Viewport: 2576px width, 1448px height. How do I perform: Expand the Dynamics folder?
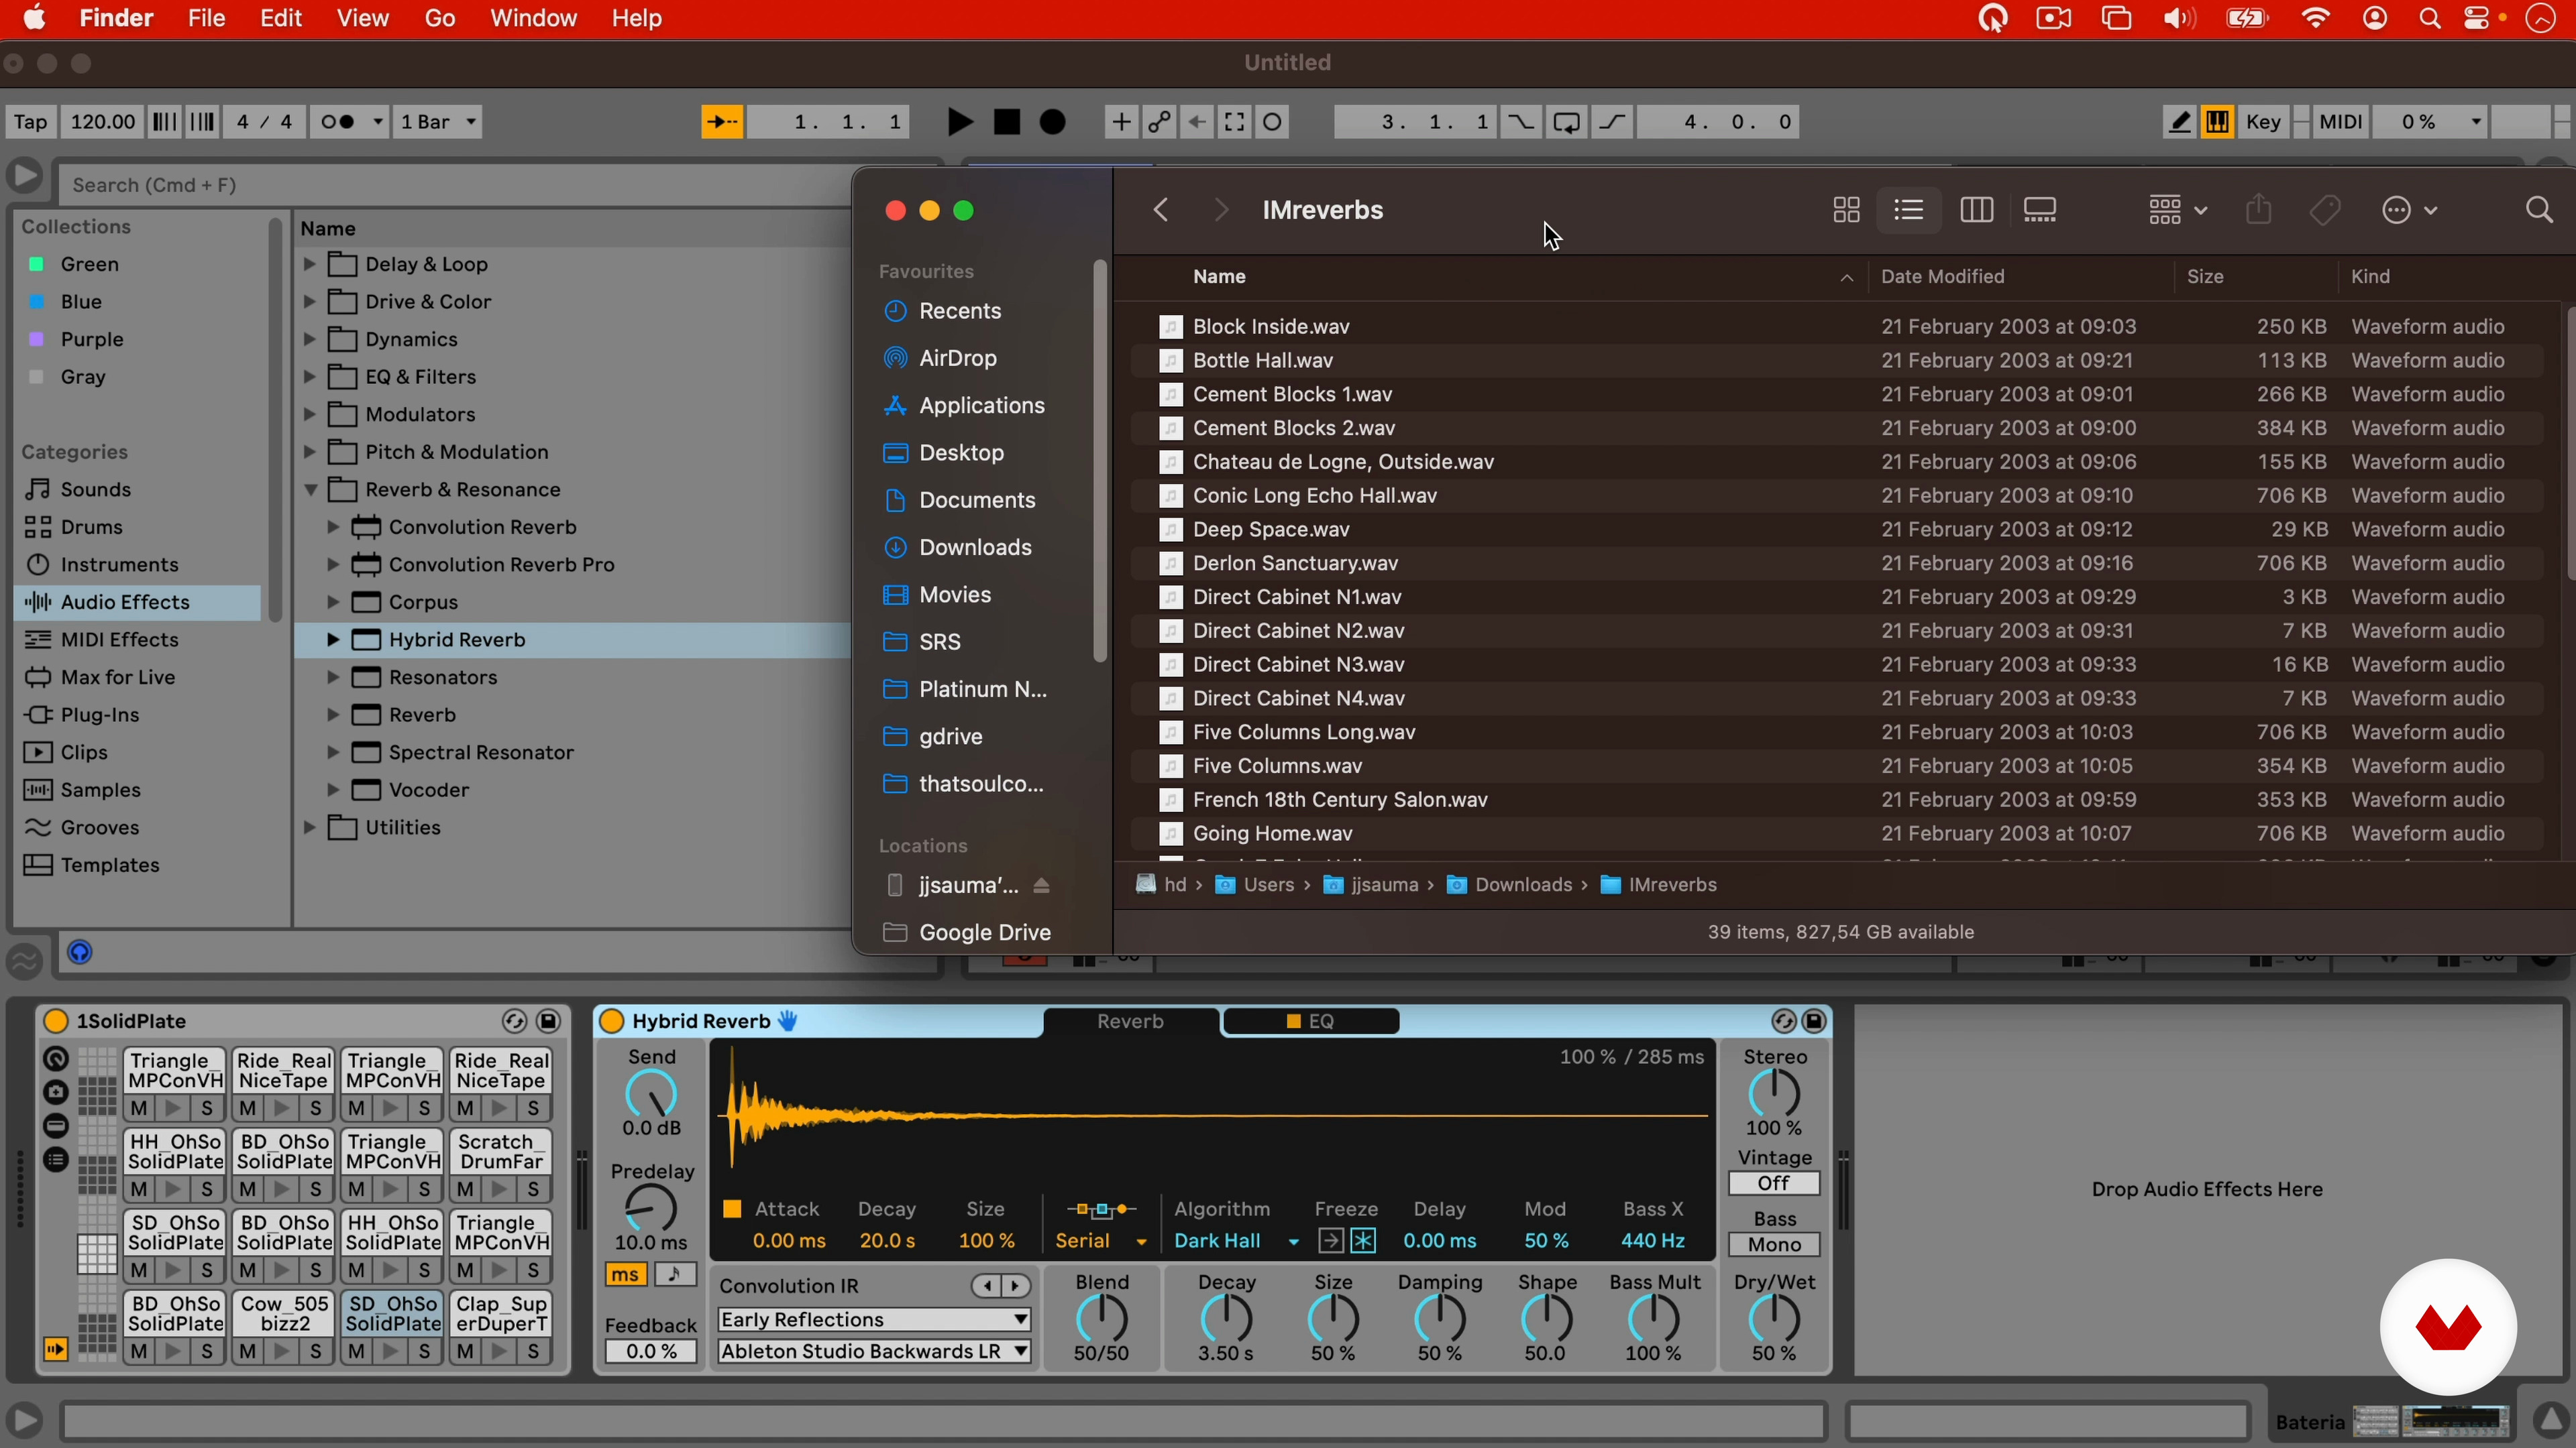coord(310,340)
